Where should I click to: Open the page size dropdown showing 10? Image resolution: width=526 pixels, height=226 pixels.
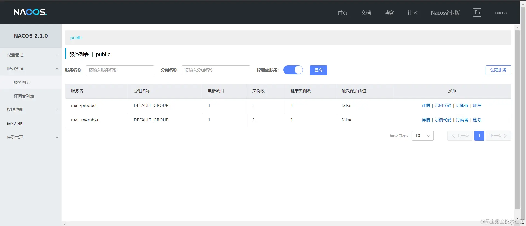click(422, 136)
